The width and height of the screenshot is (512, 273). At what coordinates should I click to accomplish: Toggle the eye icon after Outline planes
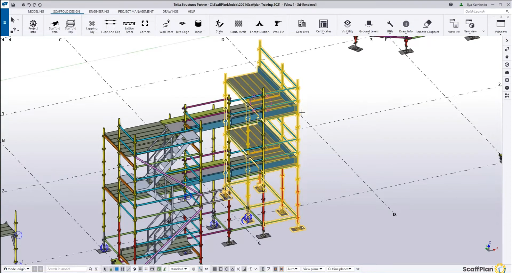click(358, 269)
